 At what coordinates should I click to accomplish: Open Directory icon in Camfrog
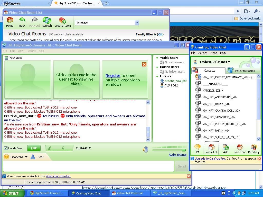click(x=254, y=147)
